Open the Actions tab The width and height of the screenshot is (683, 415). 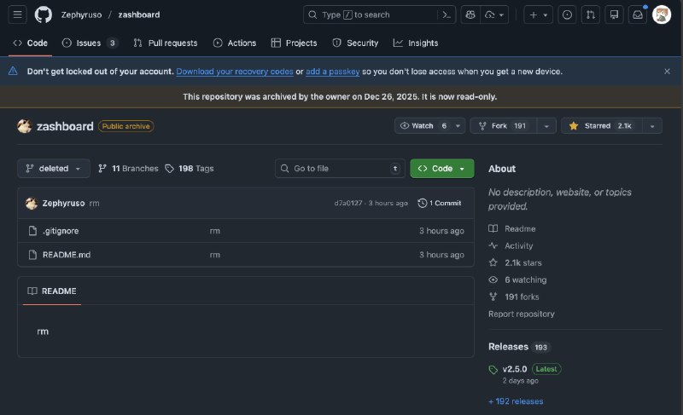(x=235, y=43)
